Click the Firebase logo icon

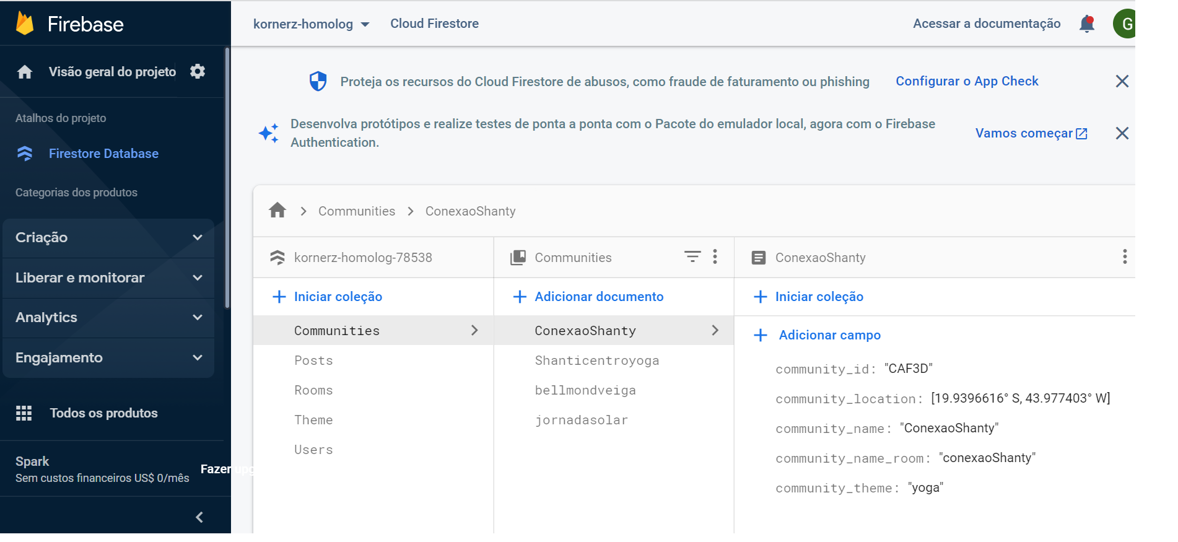(x=25, y=24)
